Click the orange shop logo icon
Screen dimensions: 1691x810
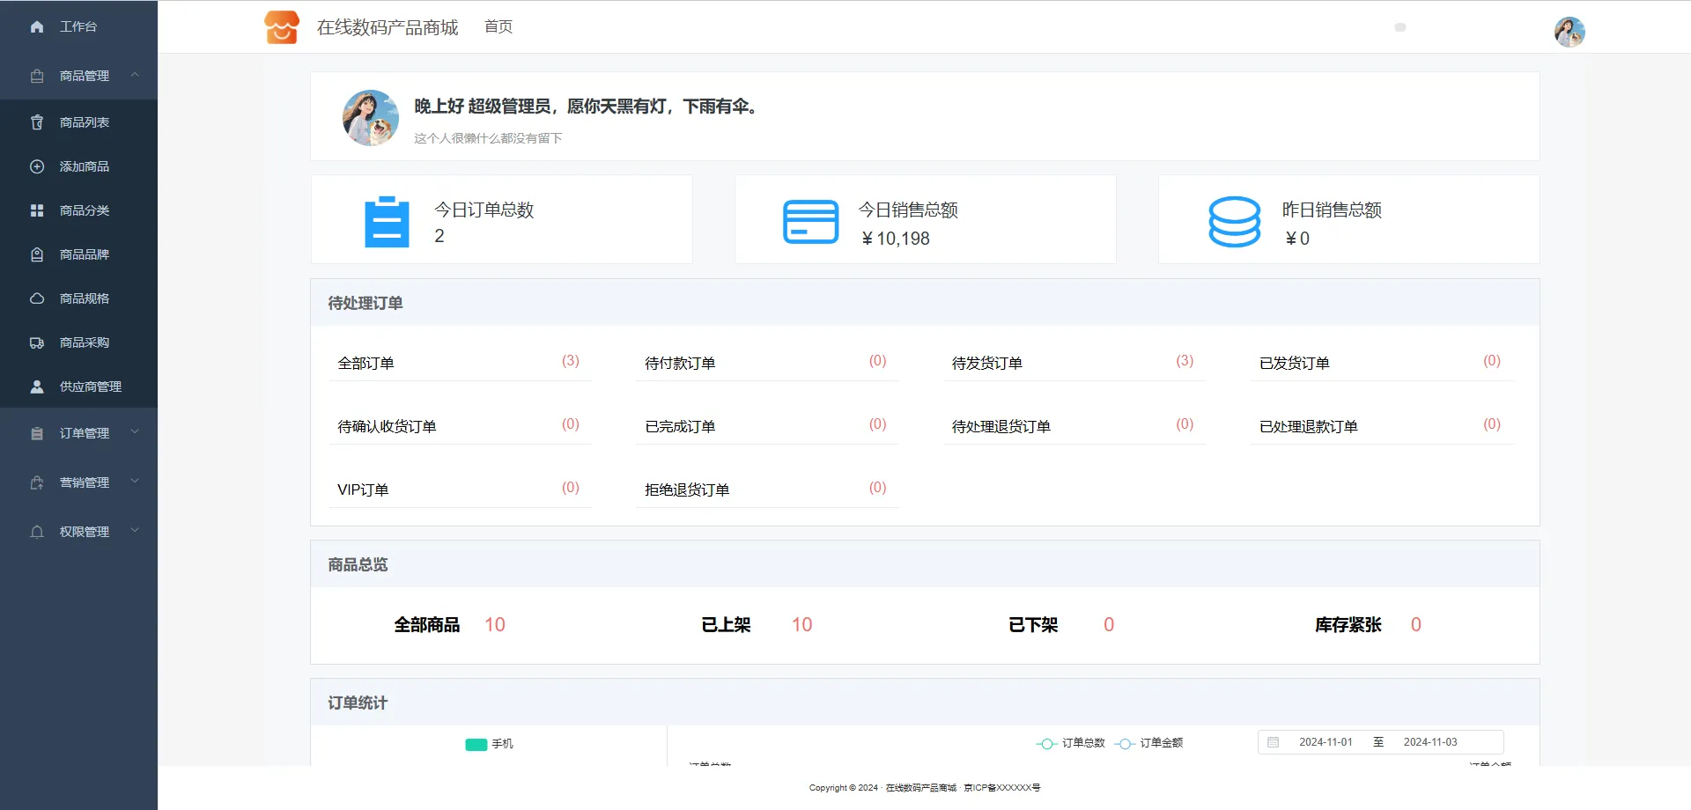pos(282,27)
